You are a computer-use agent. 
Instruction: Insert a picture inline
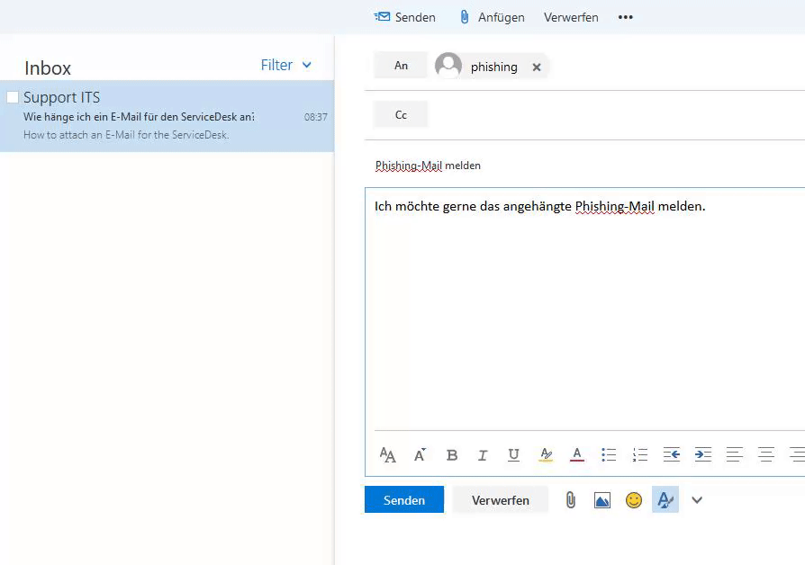602,500
